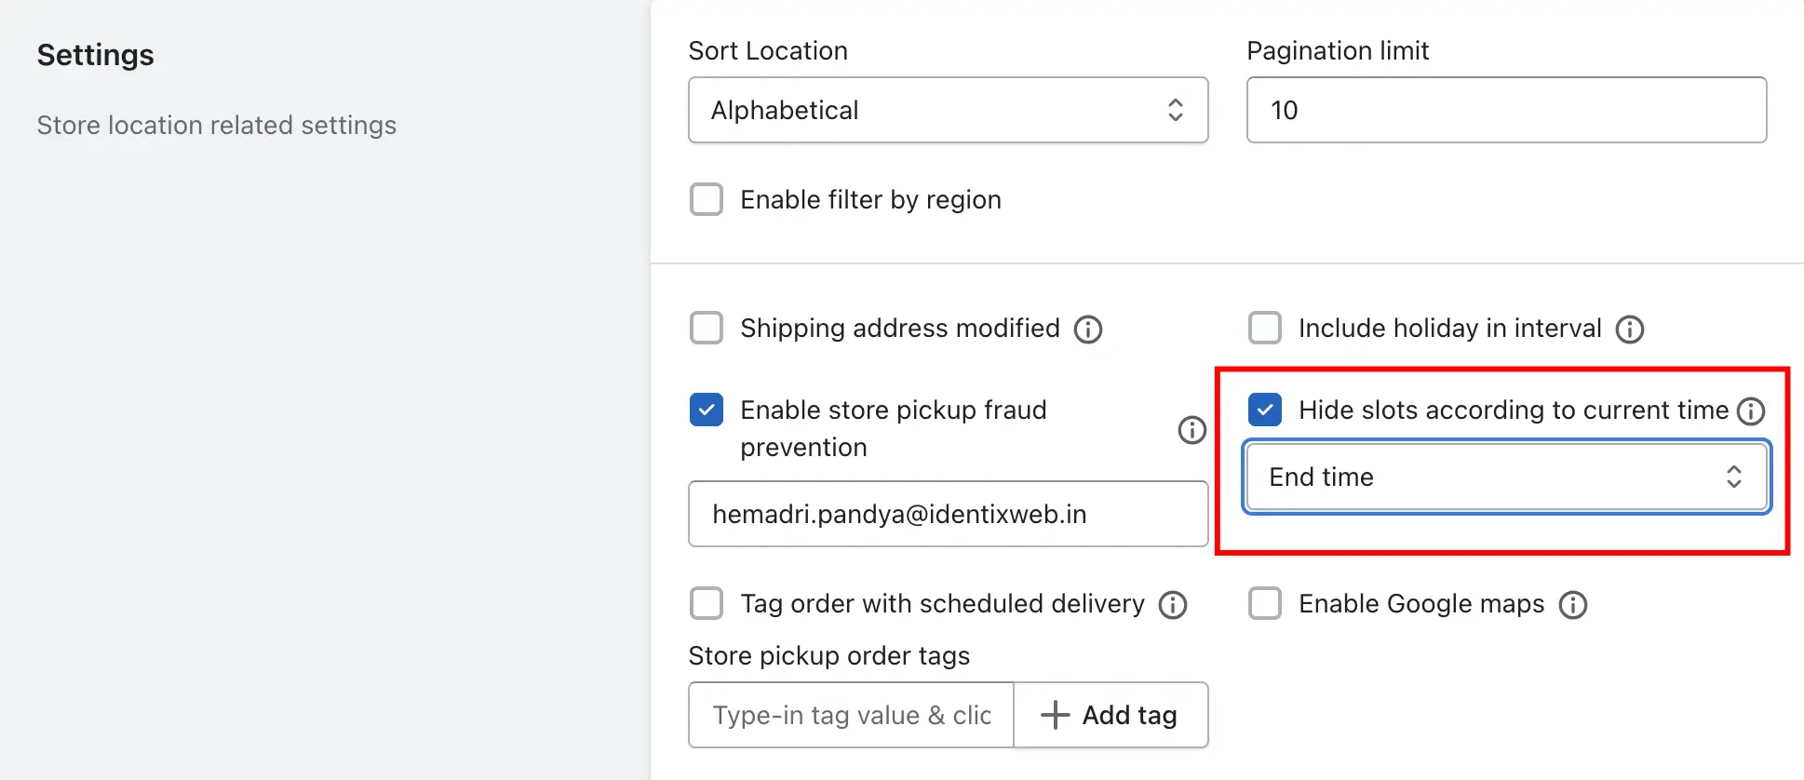This screenshot has height=780, width=1804.
Task: Click the store pickup tag value input
Action: 851,715
